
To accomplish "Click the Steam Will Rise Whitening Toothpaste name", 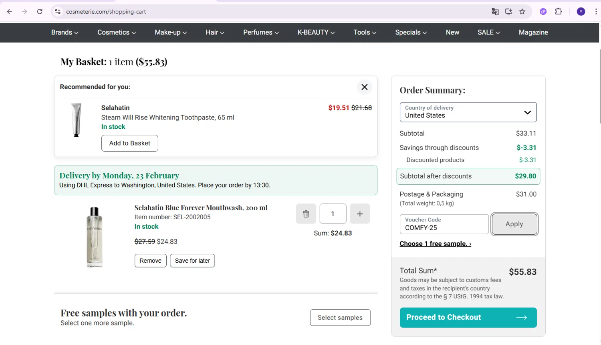I will click(x=167, y=118).
